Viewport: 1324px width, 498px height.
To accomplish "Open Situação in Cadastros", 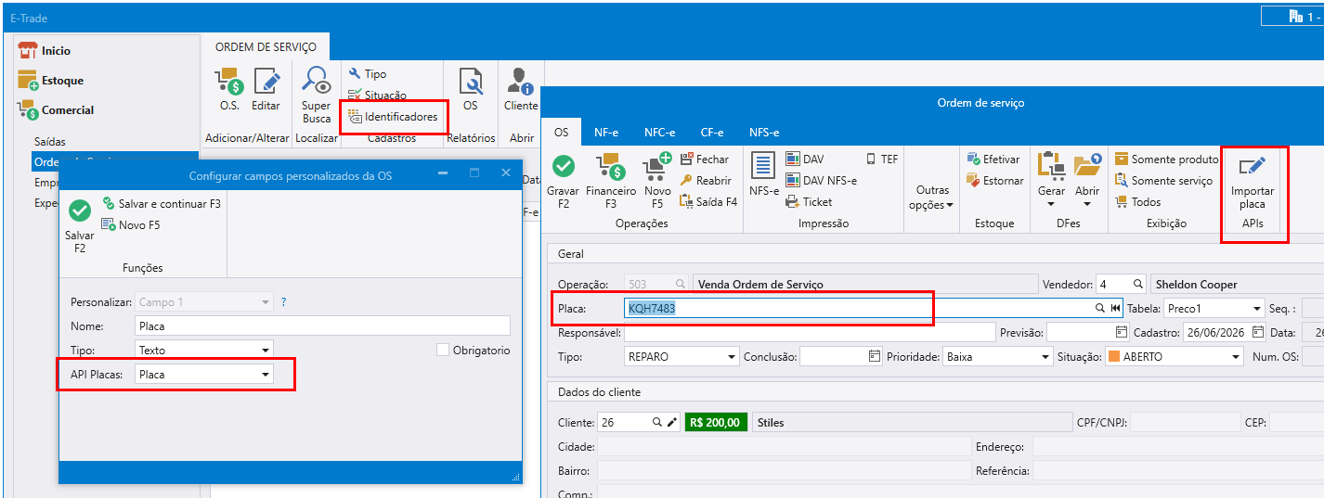I will [377, 96].
